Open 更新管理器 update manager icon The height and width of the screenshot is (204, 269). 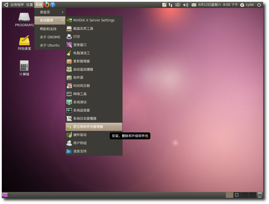pyautogui.click(x=69, y=61)
